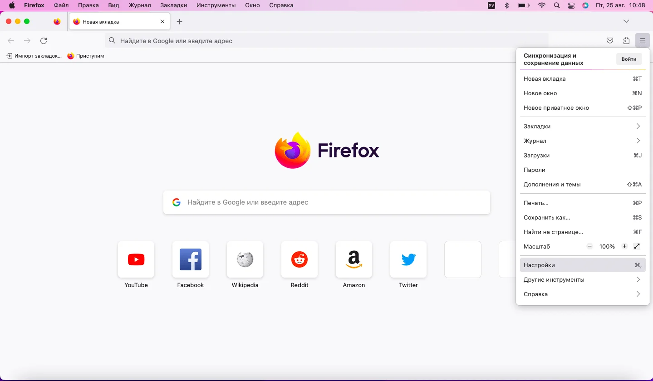Click Импорт закладок bookmark toolbar item

click(34, 56)
